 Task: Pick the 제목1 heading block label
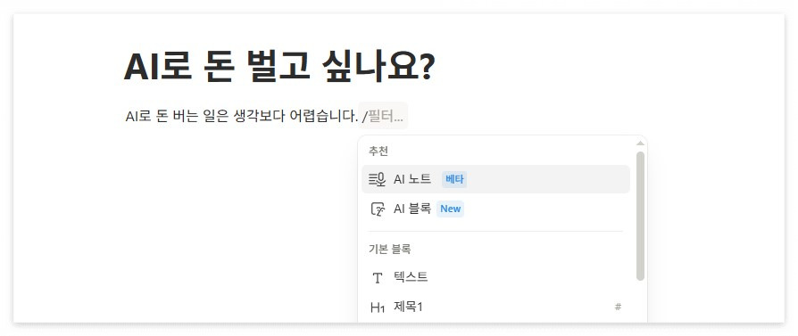click(408, 307)
